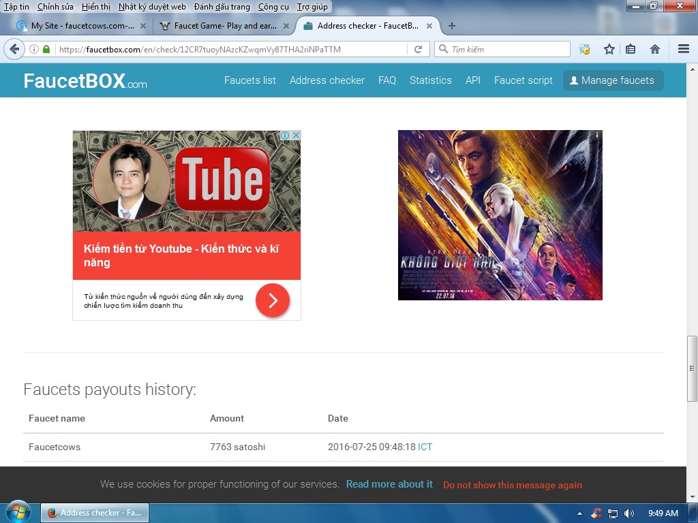Click the ICT timezone link
Screen dimensions: 698x523
(425, 447)
